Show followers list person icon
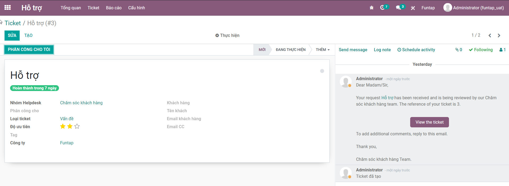509x186 pixels. point(502,50)
